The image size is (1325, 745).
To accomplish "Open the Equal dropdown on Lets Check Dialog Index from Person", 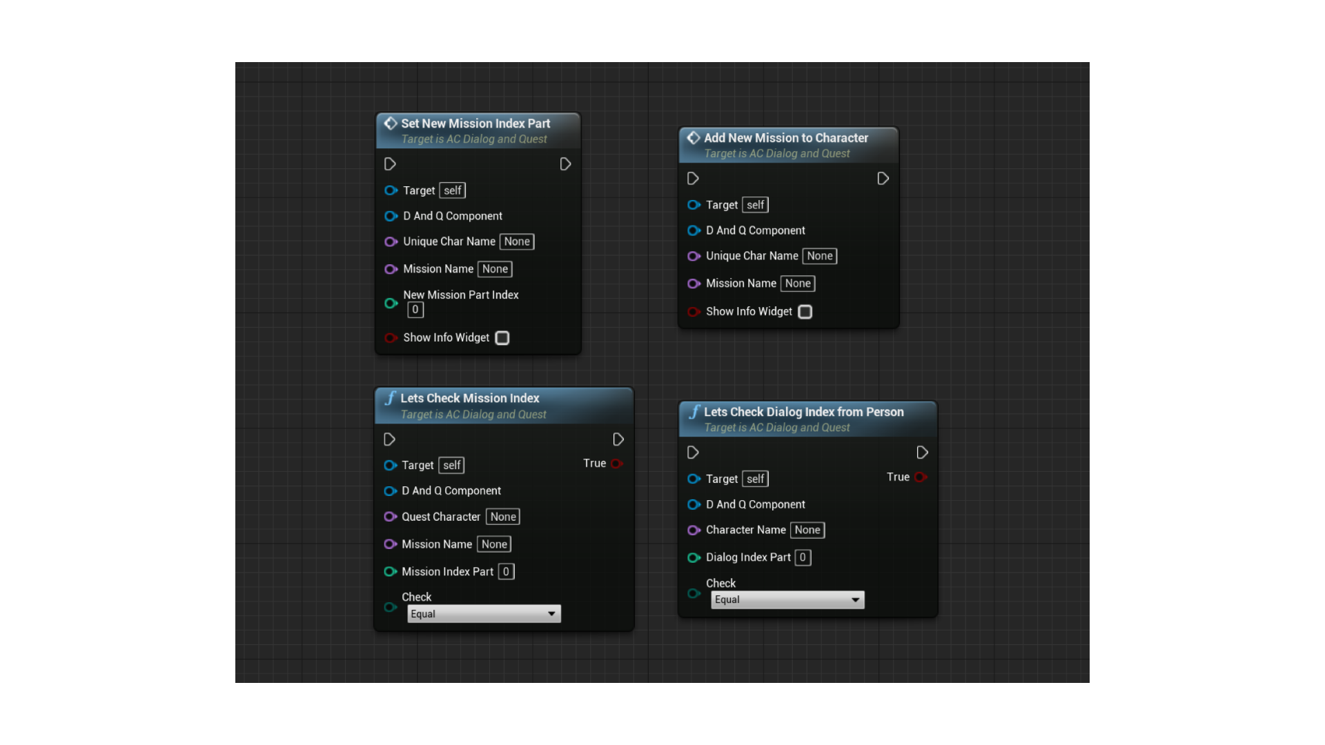I will [x=787, y=599].
